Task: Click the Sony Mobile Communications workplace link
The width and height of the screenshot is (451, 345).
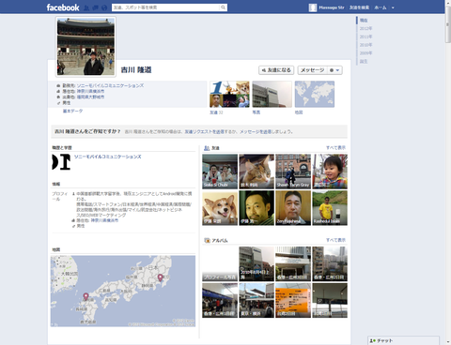Action: pos(110,85)
